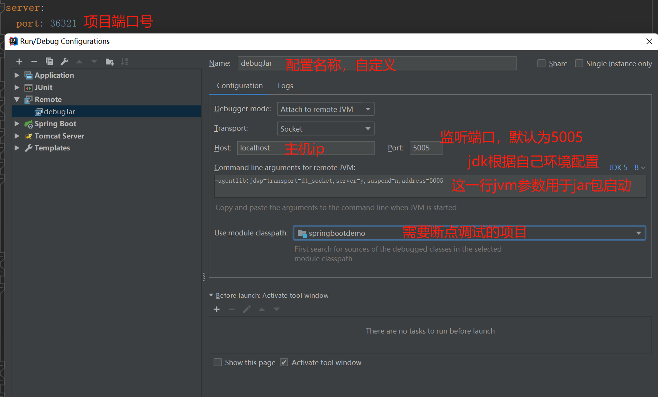The width and height of the screenshot is (658, 397).
Task: Remove the selected debugJar configuration
Action: [x=34, y=62]
